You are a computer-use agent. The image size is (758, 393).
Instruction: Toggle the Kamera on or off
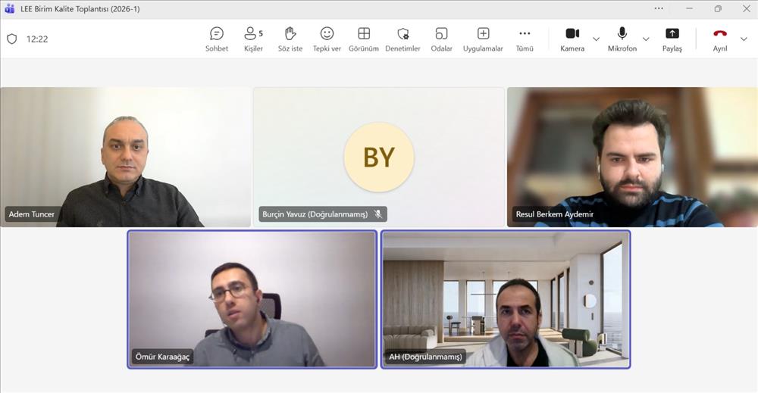[572, 39]
